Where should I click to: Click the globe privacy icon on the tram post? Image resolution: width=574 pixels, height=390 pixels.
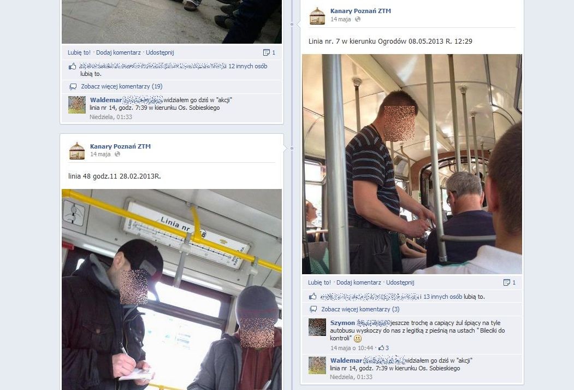pyautogui.click(x=358, y=20)
